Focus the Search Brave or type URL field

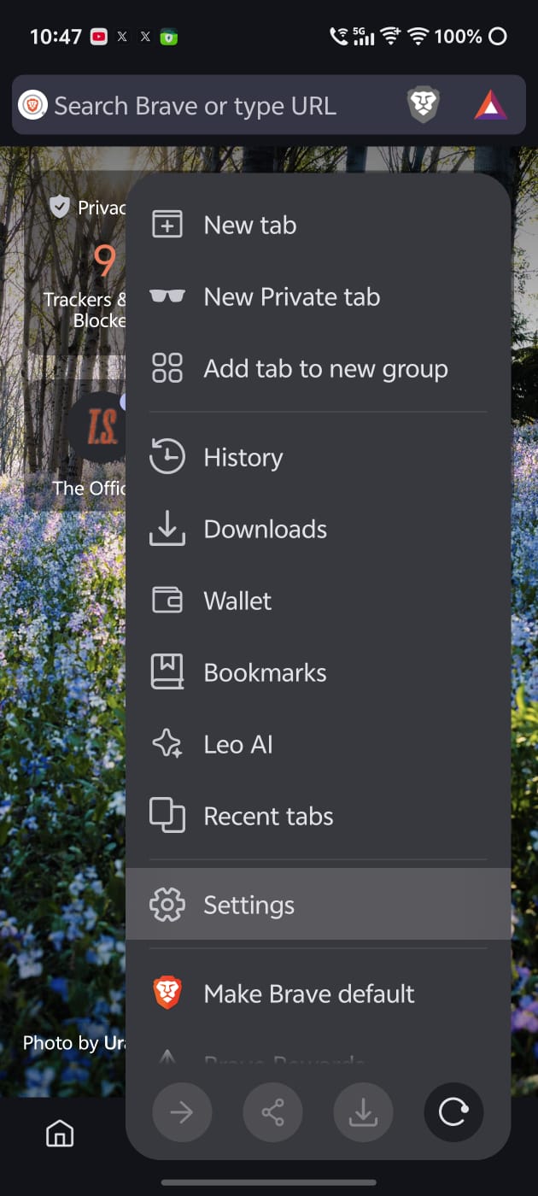196,106
